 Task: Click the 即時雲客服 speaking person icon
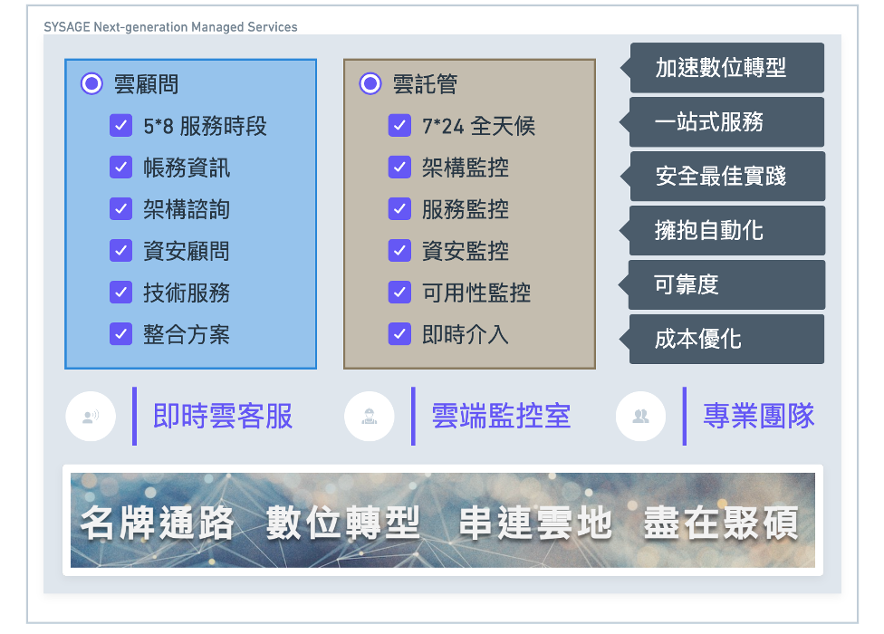pyautogui.click(x=91, y=417)
